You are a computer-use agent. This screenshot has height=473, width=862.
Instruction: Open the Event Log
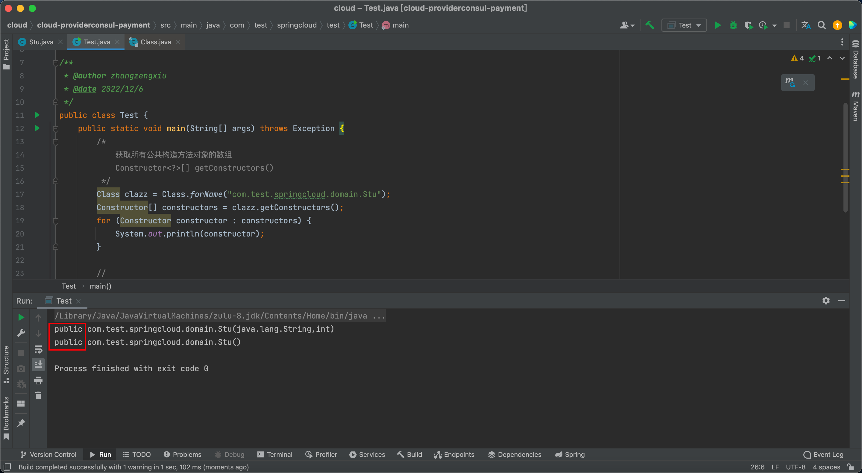[x=823, y=454]
